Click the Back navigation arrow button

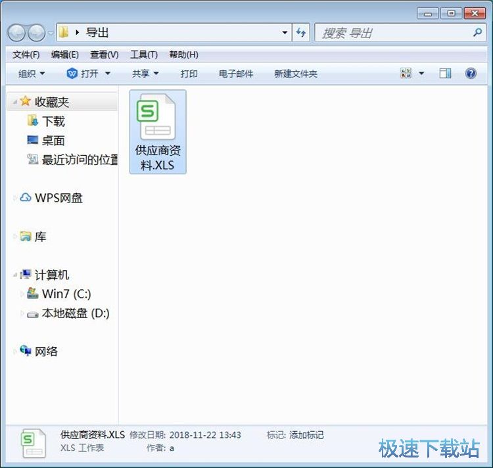tap(16, 33)
